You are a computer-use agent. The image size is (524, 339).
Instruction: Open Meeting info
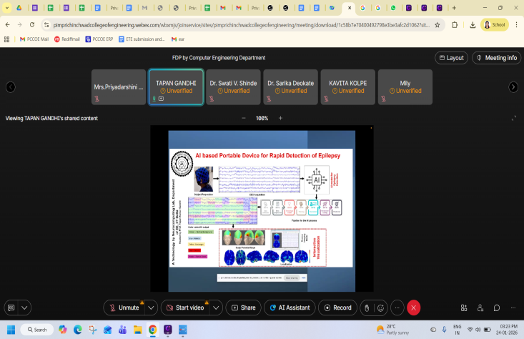(496, 58)
